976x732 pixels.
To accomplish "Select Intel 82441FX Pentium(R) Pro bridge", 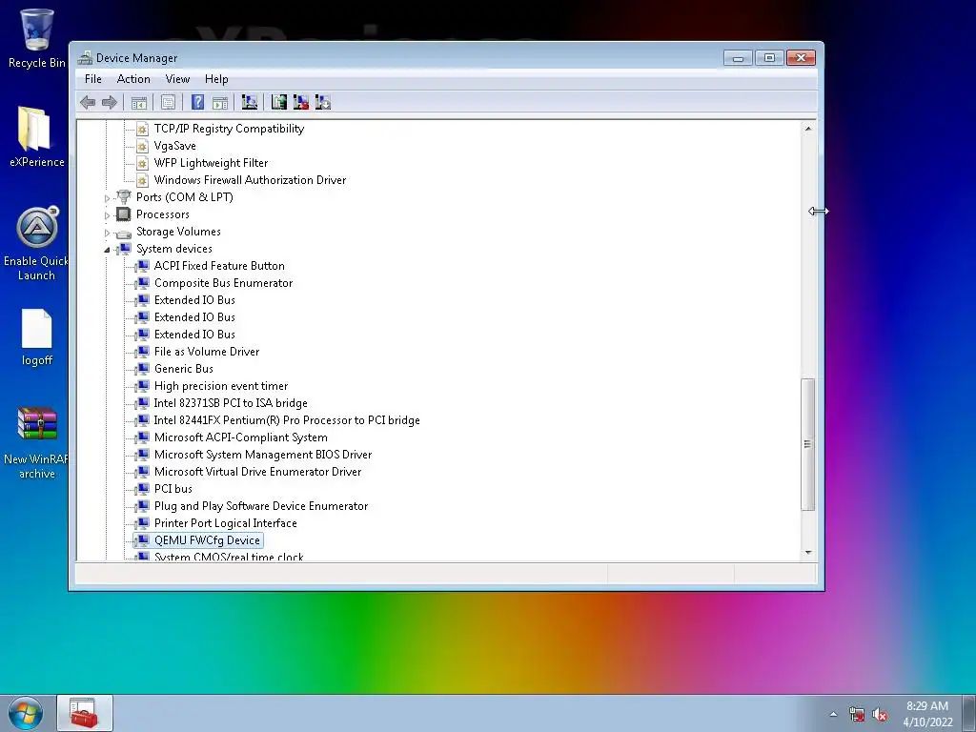I will 286,420.
